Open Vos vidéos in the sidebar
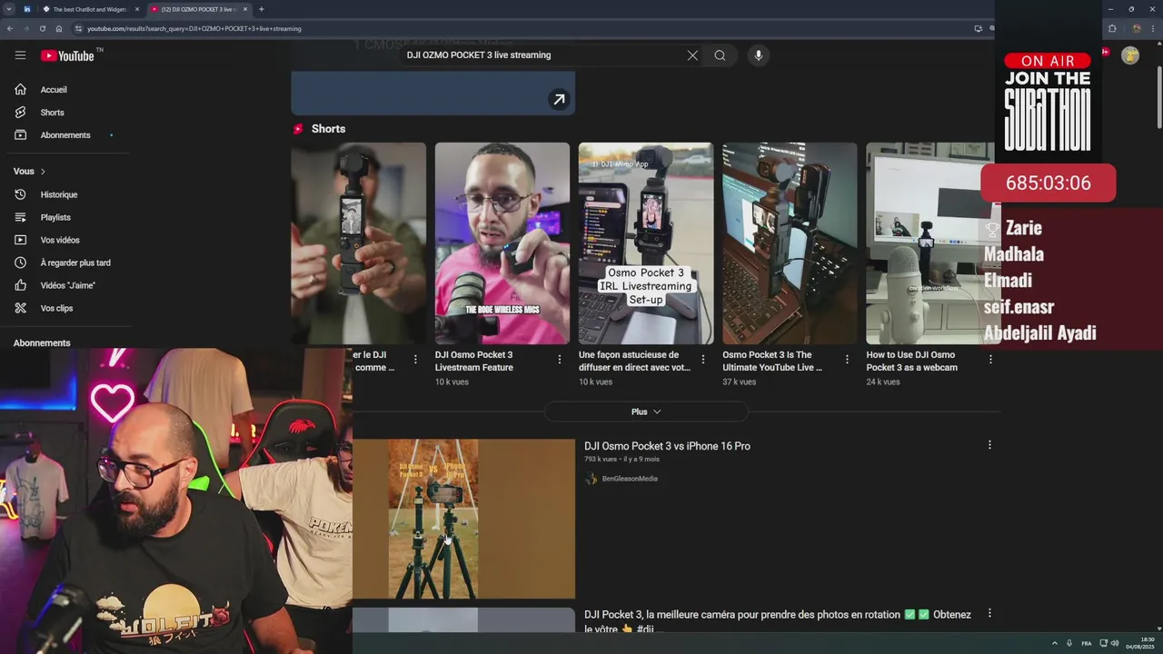The height and width of the screenshot is (654, 1163). pyautogui.click(x=60, y=240)
